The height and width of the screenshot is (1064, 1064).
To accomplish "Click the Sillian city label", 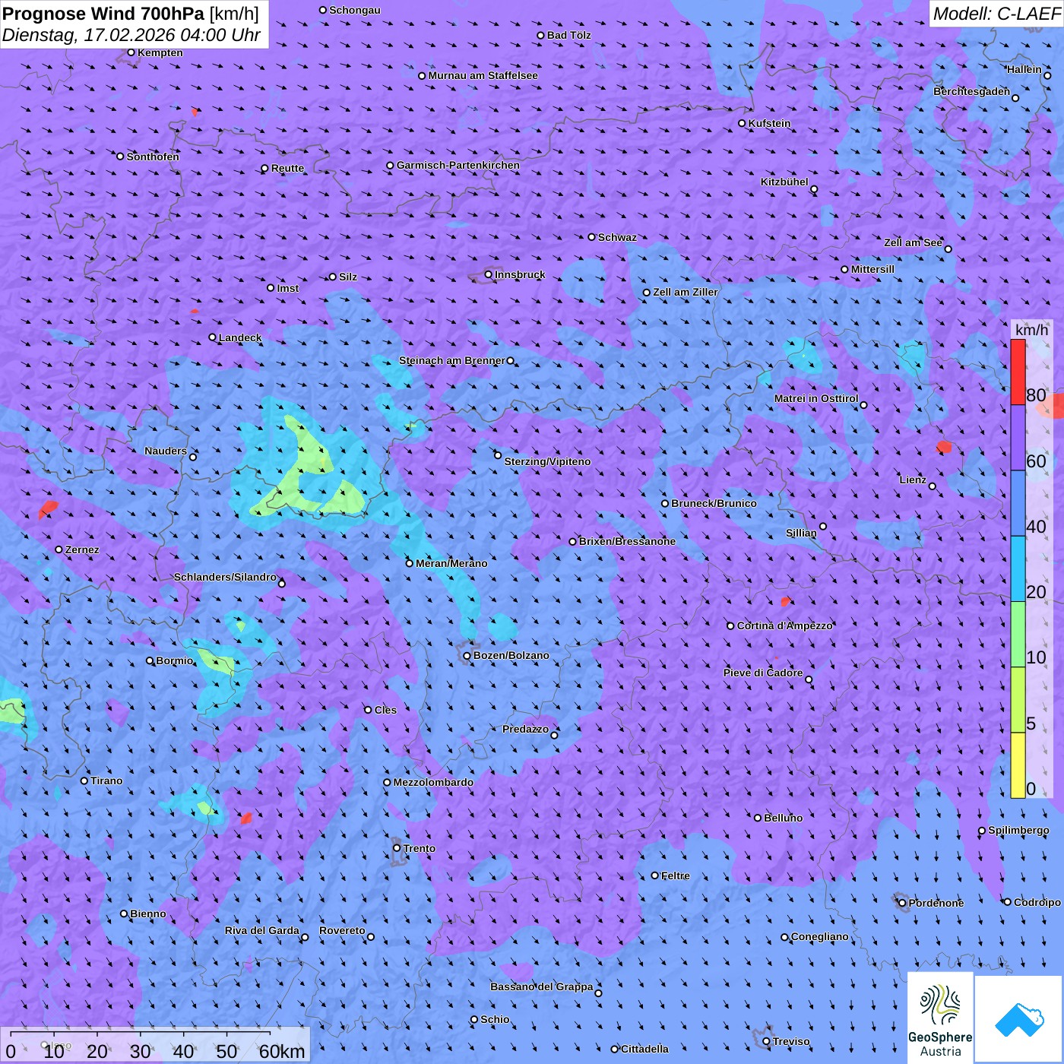I will point(800,533).
